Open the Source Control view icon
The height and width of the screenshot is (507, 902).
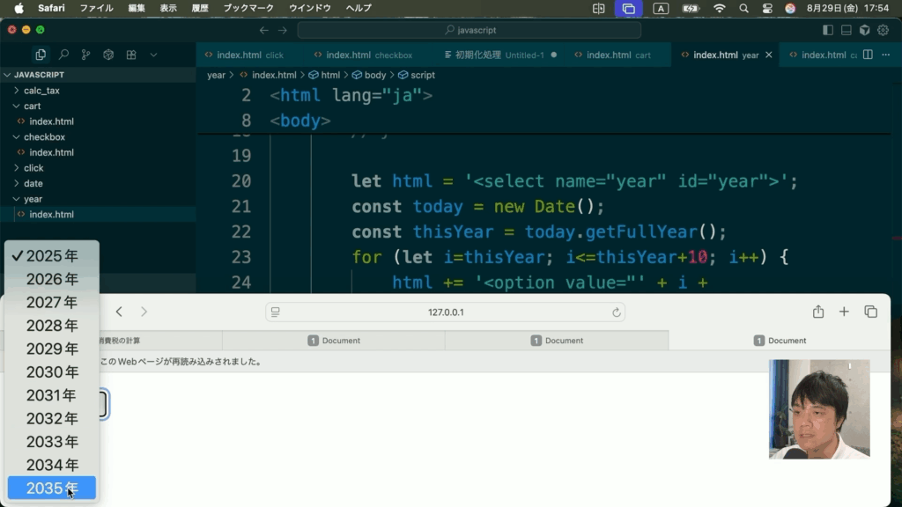pos(85,55)
